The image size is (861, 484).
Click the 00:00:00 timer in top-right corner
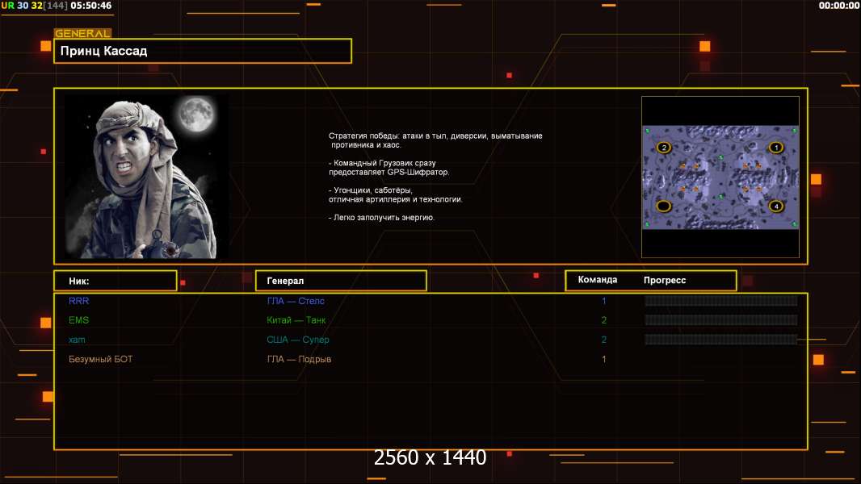[838, 6]
